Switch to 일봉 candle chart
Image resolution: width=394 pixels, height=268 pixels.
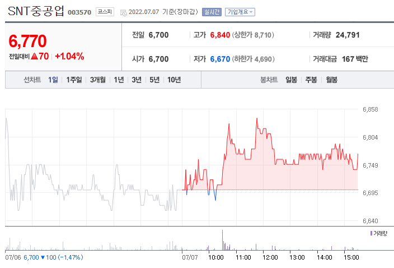click(291, 80)
